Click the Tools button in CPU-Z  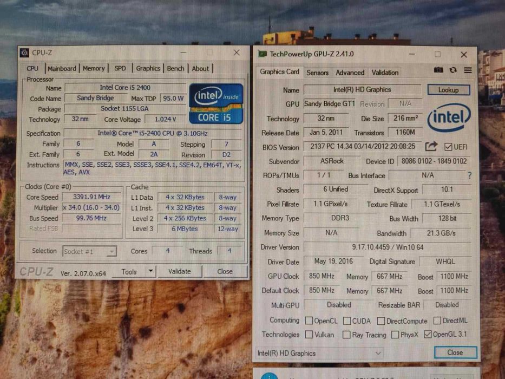pos(129,272)
